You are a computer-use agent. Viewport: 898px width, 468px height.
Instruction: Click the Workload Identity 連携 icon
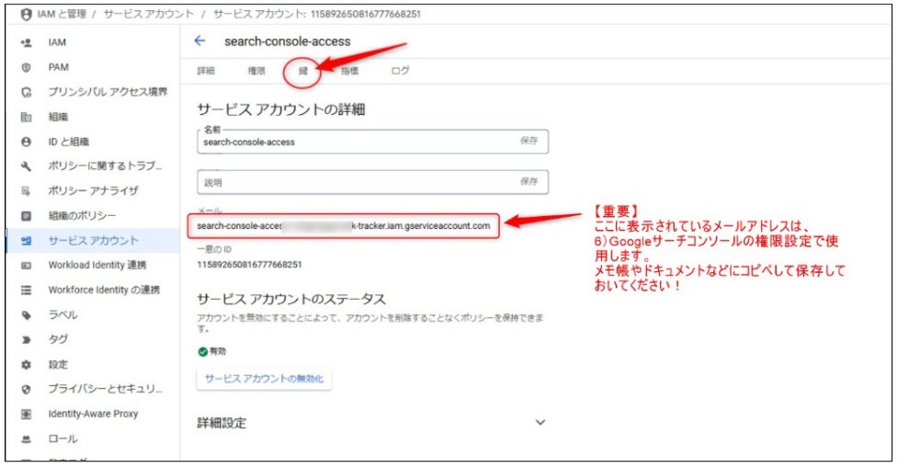pos(26,265)
